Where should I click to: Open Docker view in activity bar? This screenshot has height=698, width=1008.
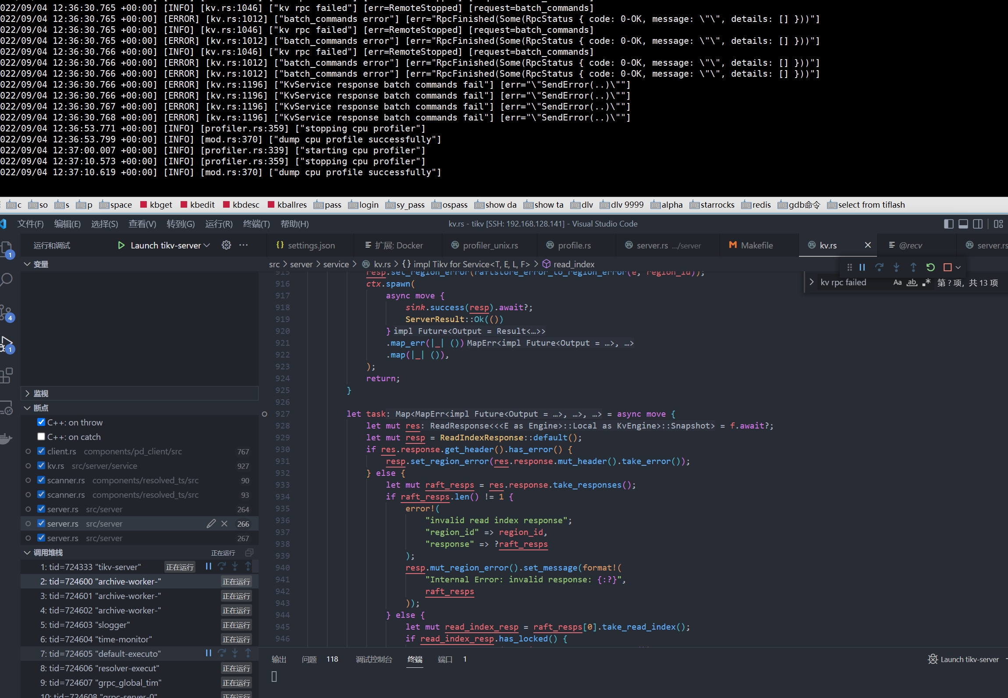coord(6,438)
